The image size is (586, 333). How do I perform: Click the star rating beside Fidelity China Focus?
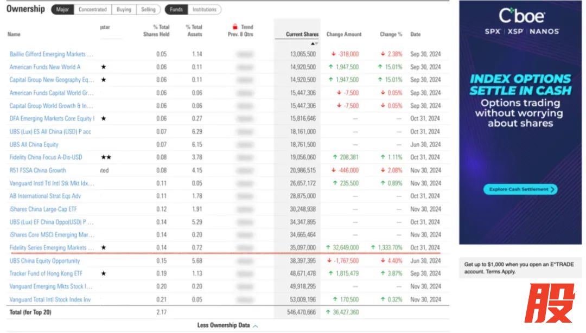coord(106,157)
